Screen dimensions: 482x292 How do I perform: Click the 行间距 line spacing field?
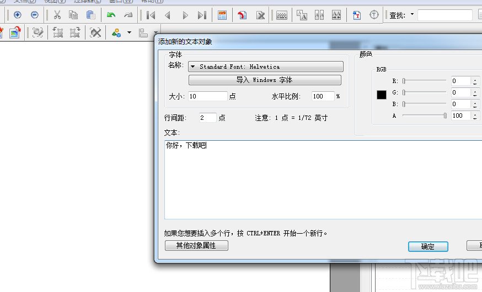pyautogui.click(x=207, y=118)
